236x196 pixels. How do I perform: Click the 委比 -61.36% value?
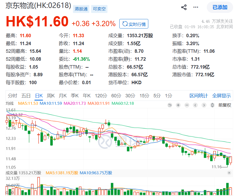[81, 59]
